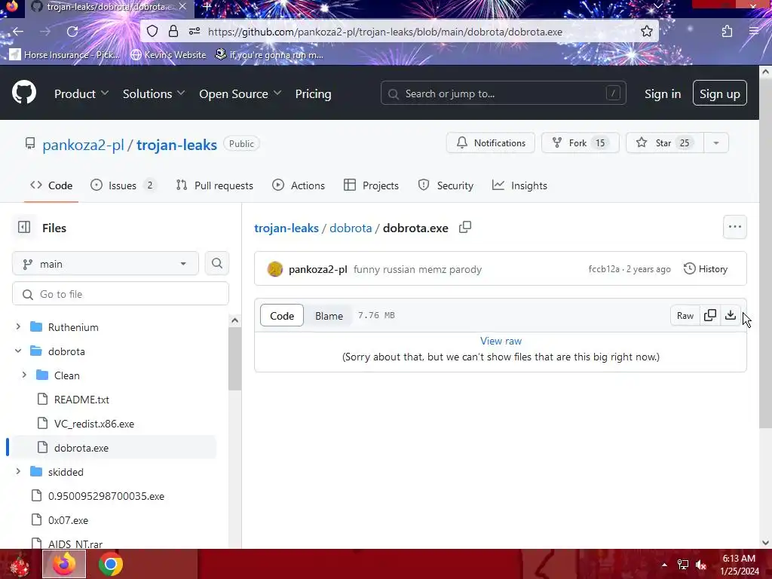The width and height of the screenshot is (772, 579).
Task: Expand the Ruthenium folder chevron
Action: tap(18, 326)
